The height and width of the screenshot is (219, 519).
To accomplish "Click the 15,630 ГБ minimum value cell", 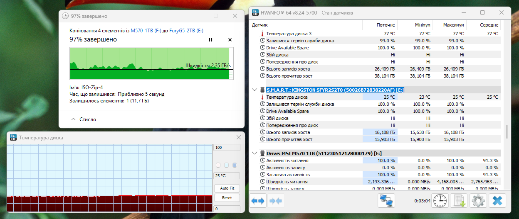I will pos(415,132).
